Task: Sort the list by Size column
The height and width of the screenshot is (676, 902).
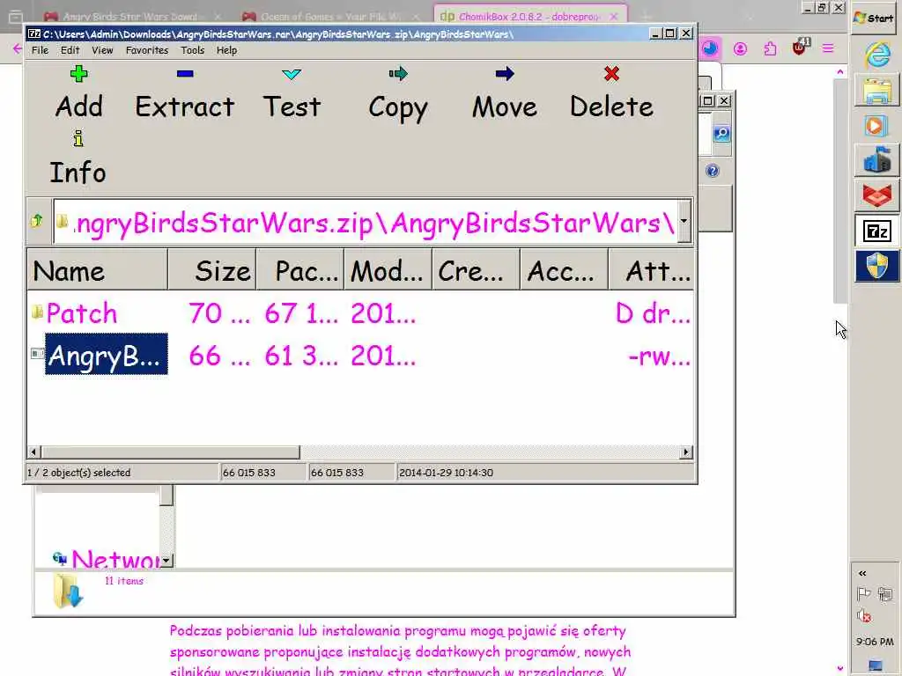Action: click(x=211, y=269)
